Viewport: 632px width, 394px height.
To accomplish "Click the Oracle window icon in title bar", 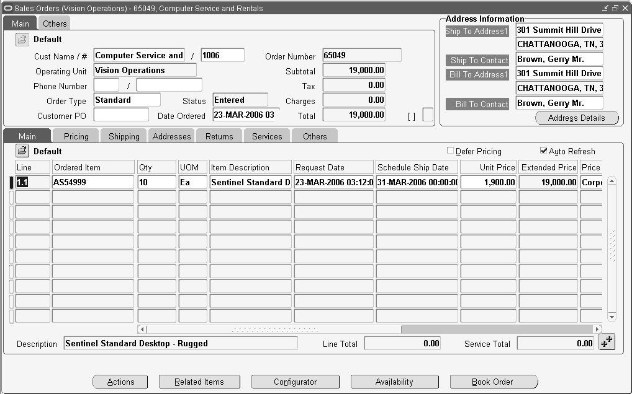I will click(x=7, y=8).
